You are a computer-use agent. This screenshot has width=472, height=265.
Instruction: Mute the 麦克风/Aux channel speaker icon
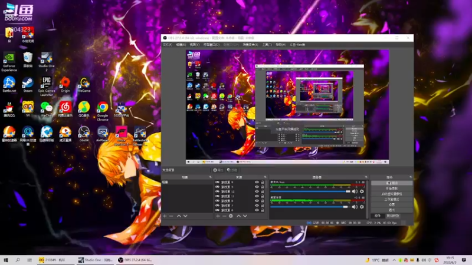pyautogui.click(x=355, y=191)
